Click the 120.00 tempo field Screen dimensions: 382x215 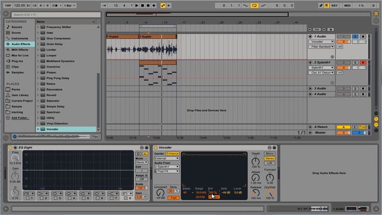click(x=20, y=5)
